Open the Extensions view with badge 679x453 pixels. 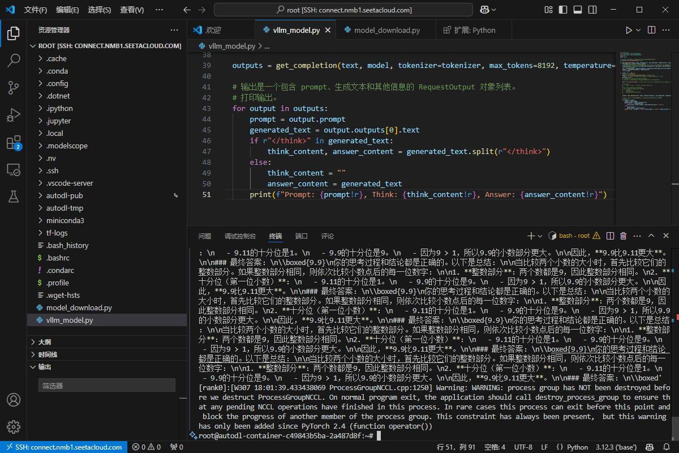14,142
